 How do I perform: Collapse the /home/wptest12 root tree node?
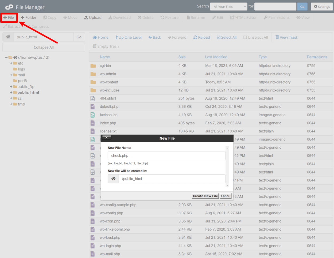pos(6,57)
